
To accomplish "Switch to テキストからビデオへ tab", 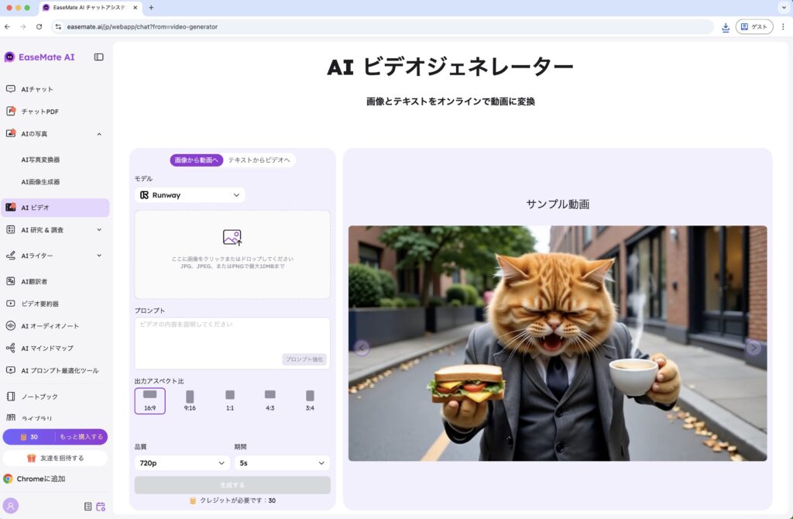I will tap(259, 160).
